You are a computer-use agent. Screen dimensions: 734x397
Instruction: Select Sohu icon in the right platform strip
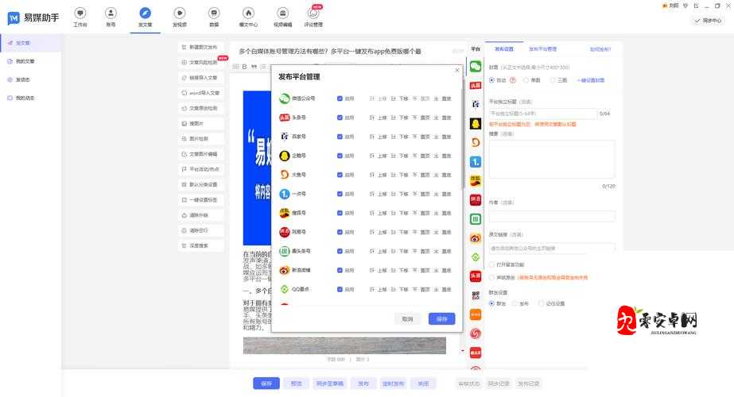(475, 181)
